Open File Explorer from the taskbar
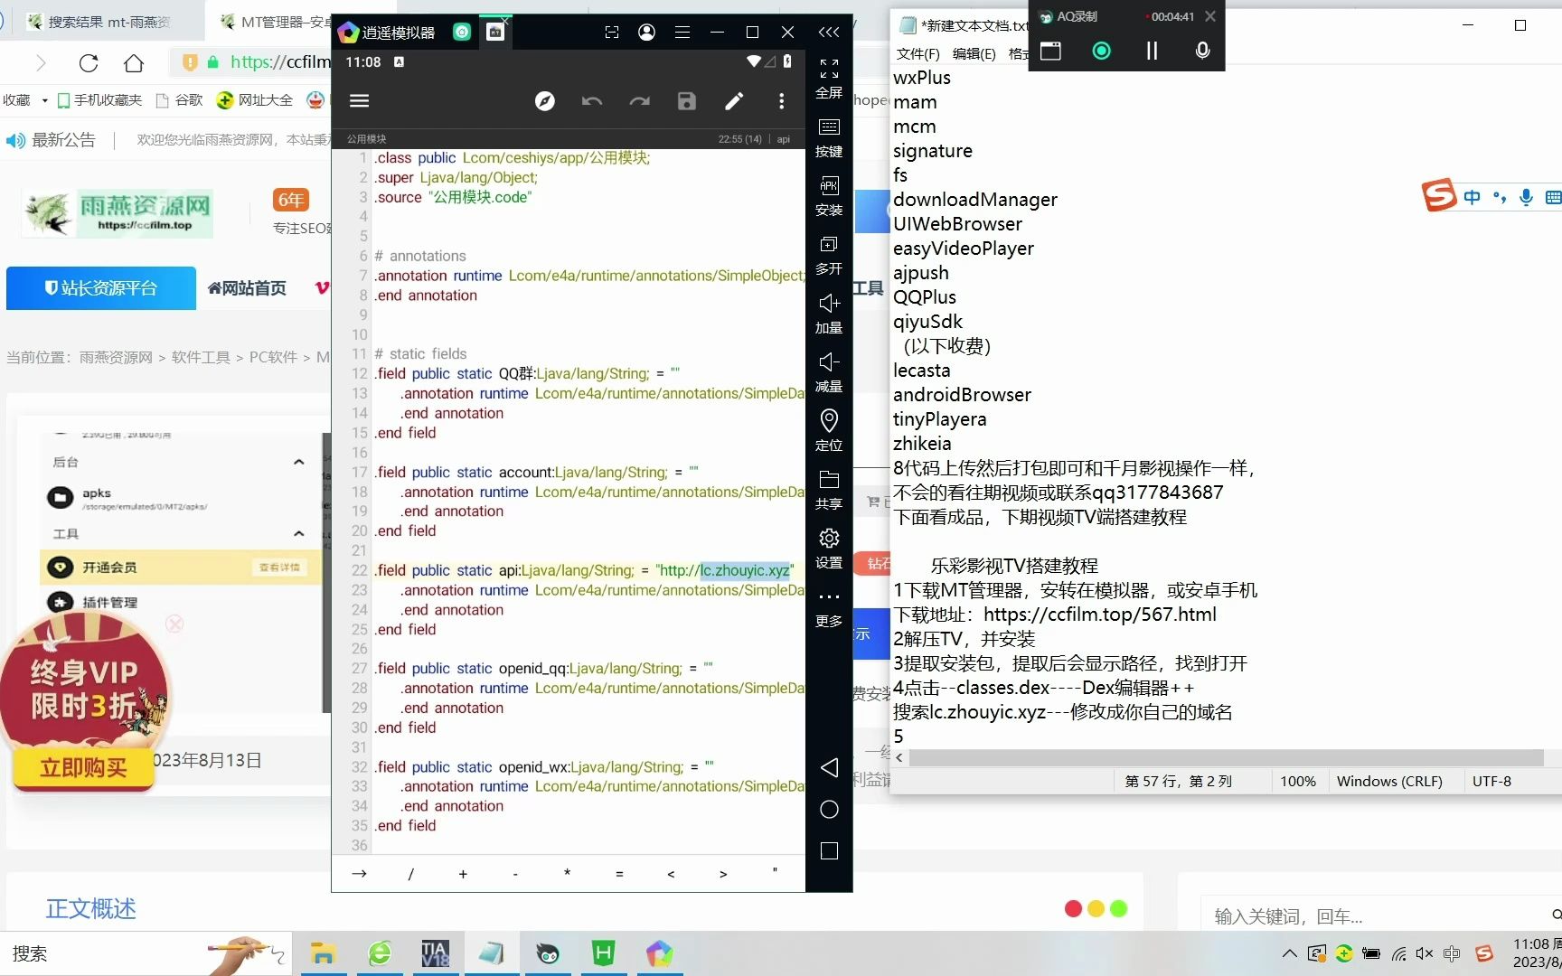1562x976 pixels. 323,953
